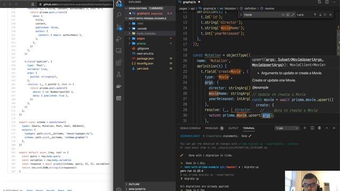Expand the .next folder

point(150,23)
